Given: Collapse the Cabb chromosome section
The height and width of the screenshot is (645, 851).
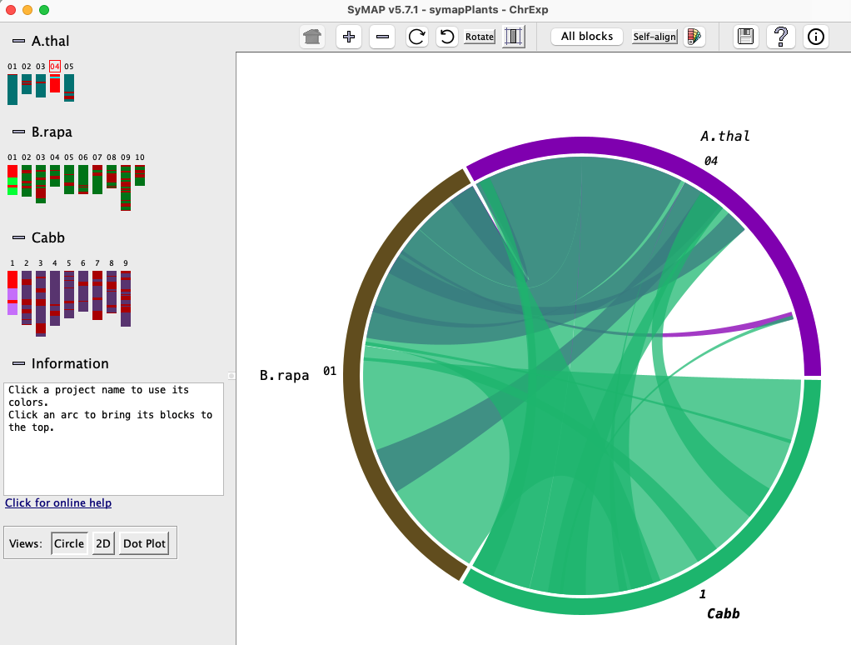Looking at the screenshot, I should 18,237.
